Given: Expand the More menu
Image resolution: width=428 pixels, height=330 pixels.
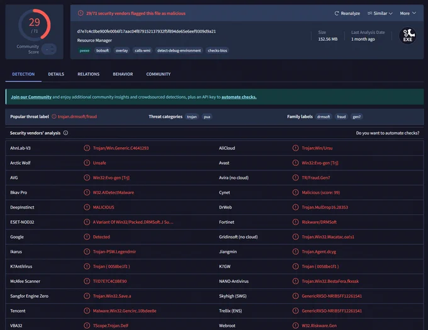Looking at the screenshot, I should [408, 13].
